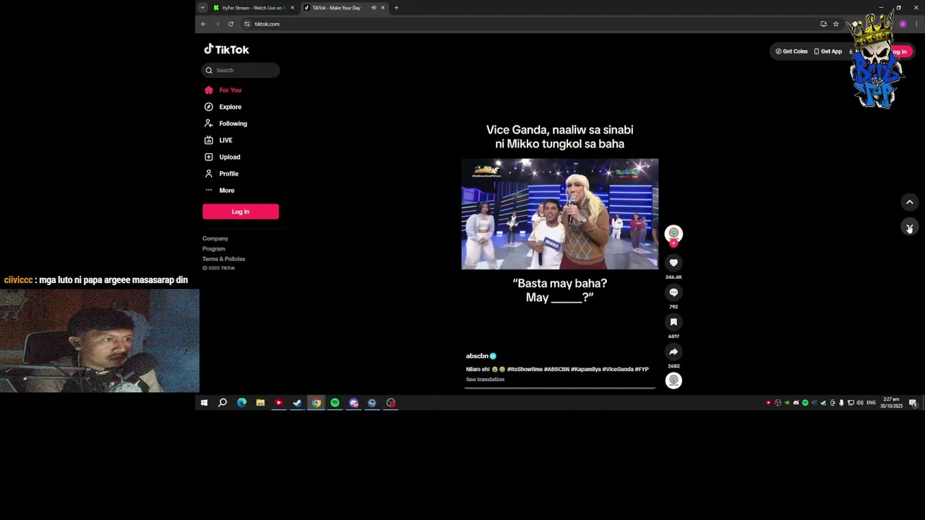Go to next video with down arrow
Screen dimensions: 925x520
point(910,228)
